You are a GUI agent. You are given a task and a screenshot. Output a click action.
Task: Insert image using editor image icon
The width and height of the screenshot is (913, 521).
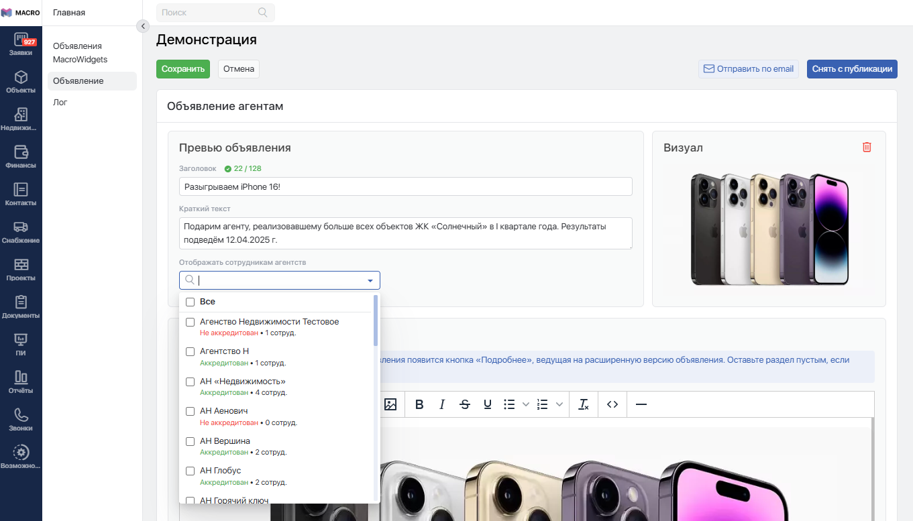coord(390,404)
